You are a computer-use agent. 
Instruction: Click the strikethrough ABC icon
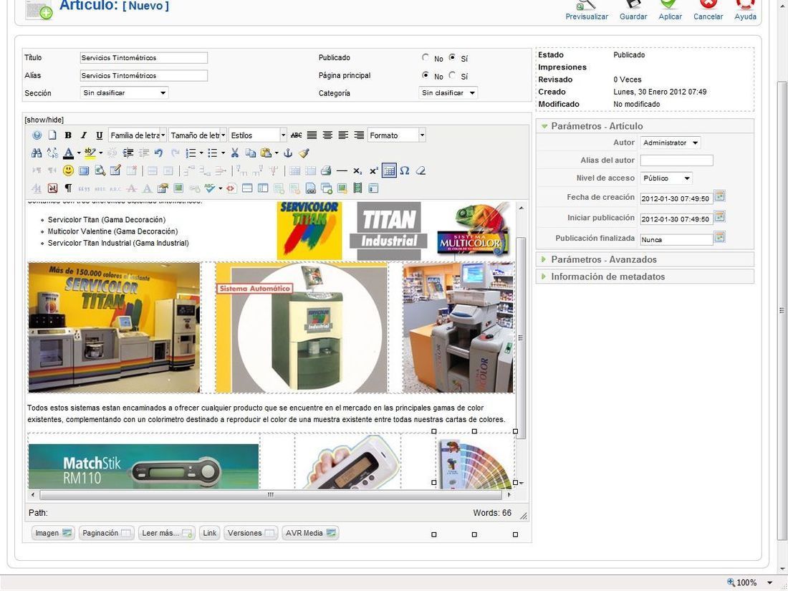pyautogui.click(x=297, y=135)
